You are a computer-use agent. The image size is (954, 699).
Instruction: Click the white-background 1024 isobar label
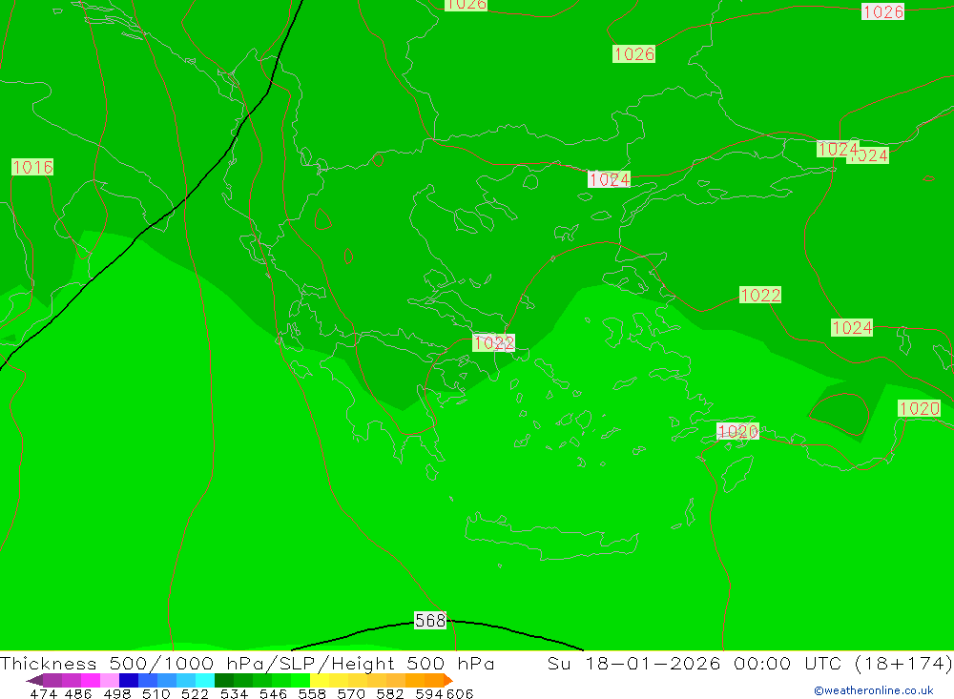609,179
